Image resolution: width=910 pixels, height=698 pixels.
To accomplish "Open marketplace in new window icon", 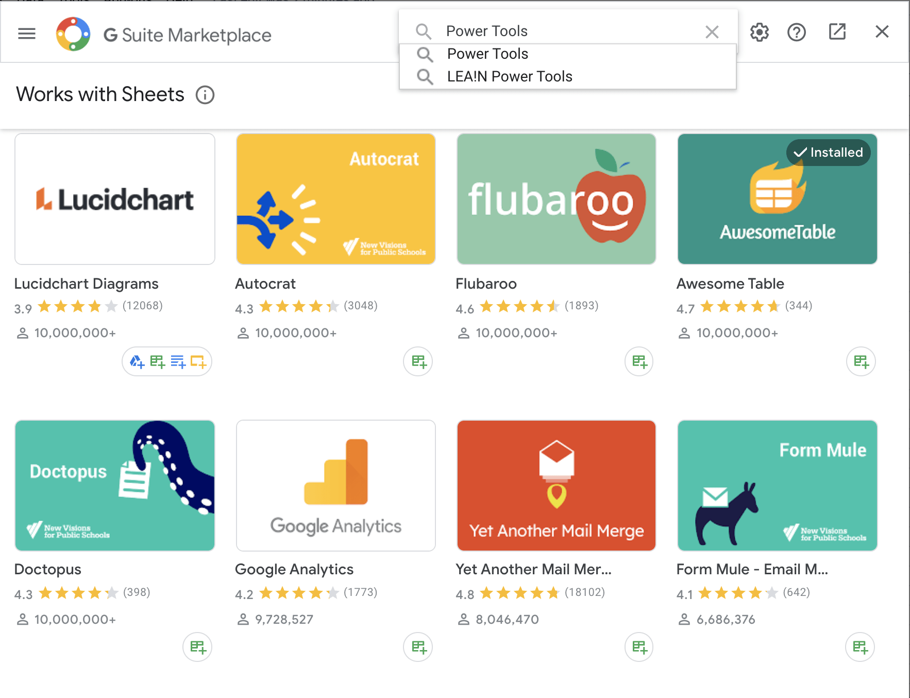I will (837, 31).
